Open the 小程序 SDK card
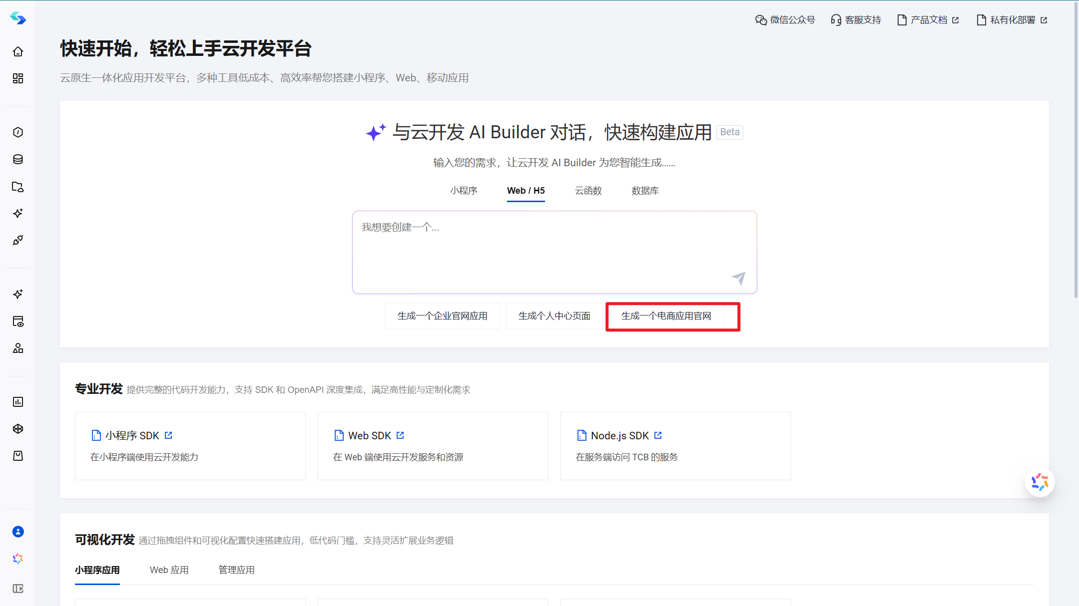Image resolution: width=1079 pixels, height=606 pixels. (190, 446)
